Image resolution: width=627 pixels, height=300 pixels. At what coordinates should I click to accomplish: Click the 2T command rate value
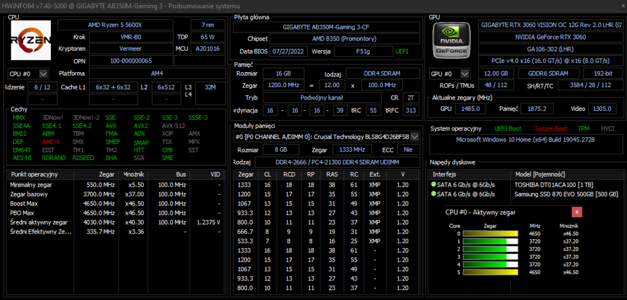pos(411,98)
